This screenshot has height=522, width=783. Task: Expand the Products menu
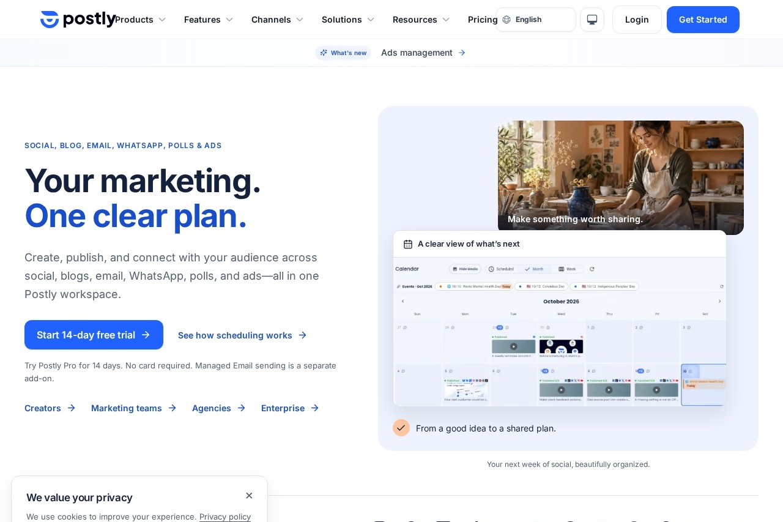tap(141, 20)
